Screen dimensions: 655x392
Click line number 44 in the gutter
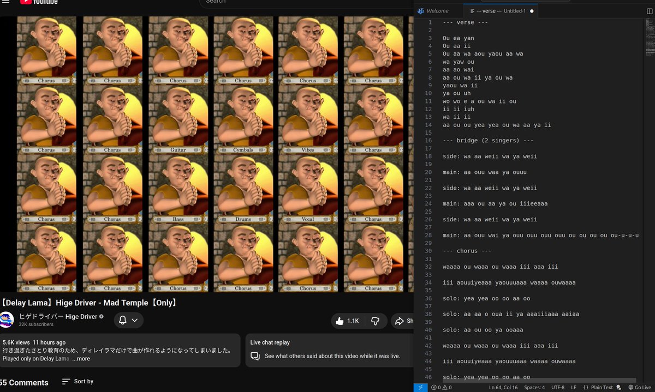point(428,361)
